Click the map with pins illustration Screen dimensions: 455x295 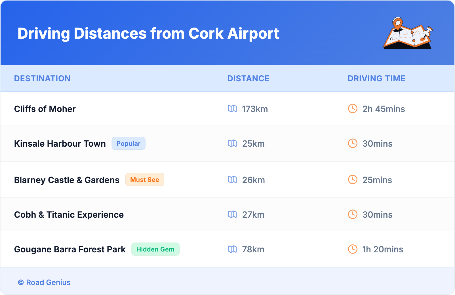coord(408,34)
